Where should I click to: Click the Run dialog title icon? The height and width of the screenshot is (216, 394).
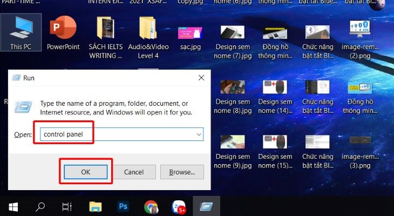pos(16,78)
